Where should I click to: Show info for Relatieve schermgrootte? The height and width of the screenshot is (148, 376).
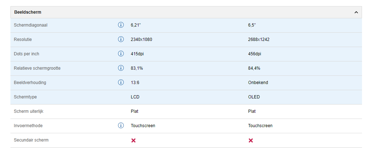coord(121,68)
